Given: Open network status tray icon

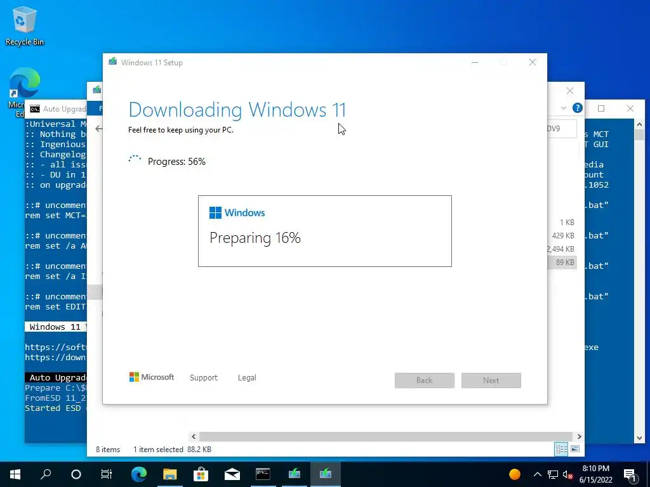Looking at the screenshot, I should (553, 474).
